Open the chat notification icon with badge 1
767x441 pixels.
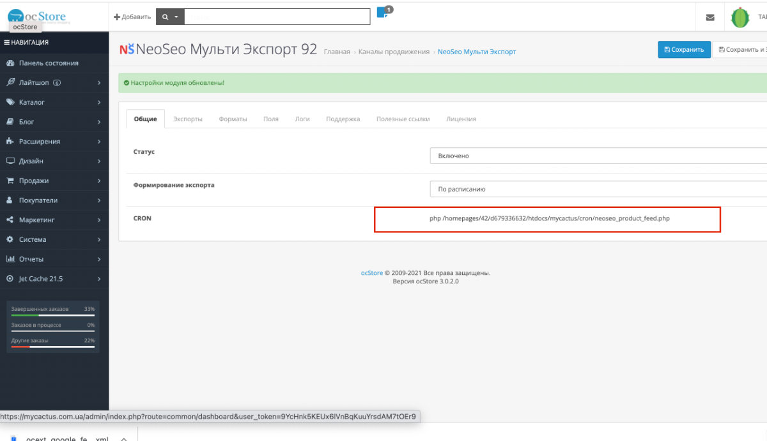[383, 13]
